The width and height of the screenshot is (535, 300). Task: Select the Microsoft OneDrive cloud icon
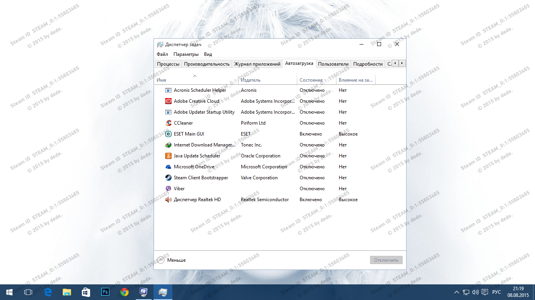point(168,167)
